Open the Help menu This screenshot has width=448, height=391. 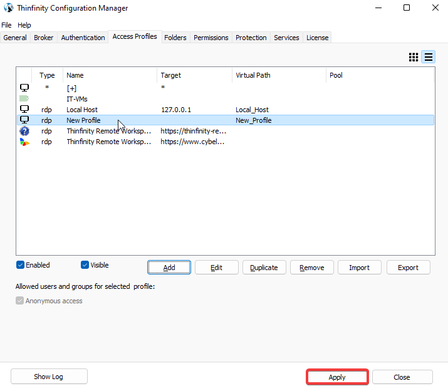(x=24, y=25)
